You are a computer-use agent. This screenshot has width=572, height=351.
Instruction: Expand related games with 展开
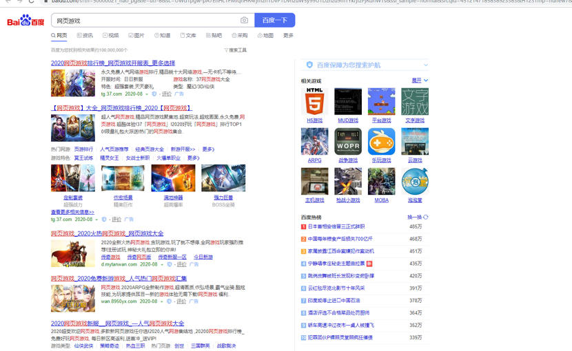coord(420,81)
